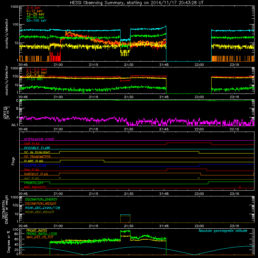Click the 7-20 MeV legend label
The height and width of the screenshot is (258, 258).
click(x=35, y=79)
